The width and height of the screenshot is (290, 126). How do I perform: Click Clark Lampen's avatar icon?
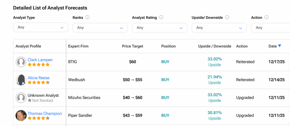tap(21, 62)
